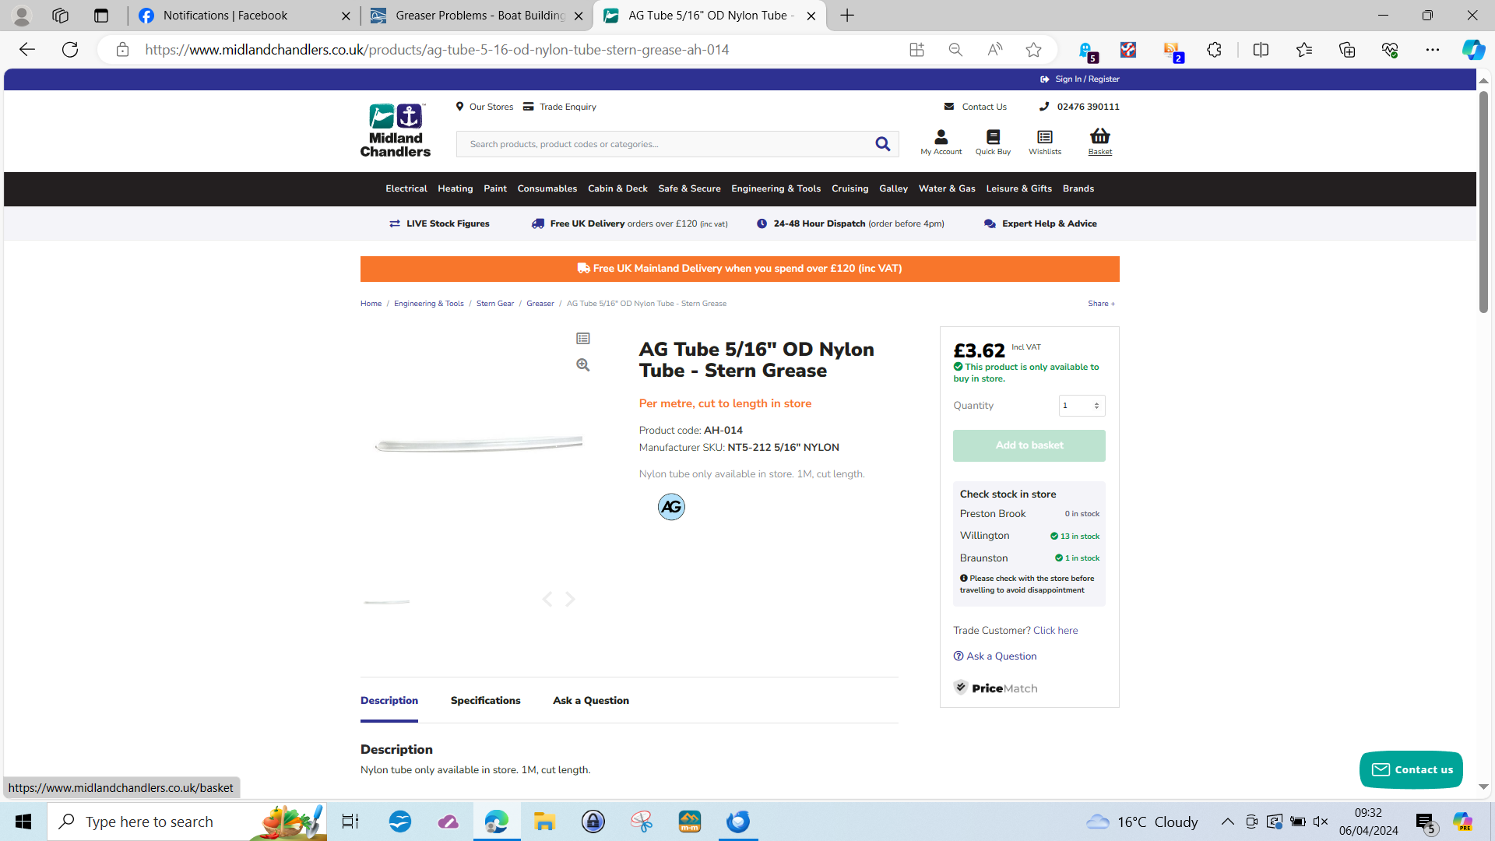The height and width of the screenshot is (841, 1495).
Task: Add page to favorites star icon
Action: click(x=1033, y=50)
